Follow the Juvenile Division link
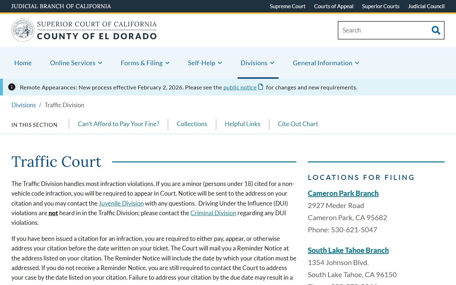This screenshot has height=285, width=456. click(121, 203)
